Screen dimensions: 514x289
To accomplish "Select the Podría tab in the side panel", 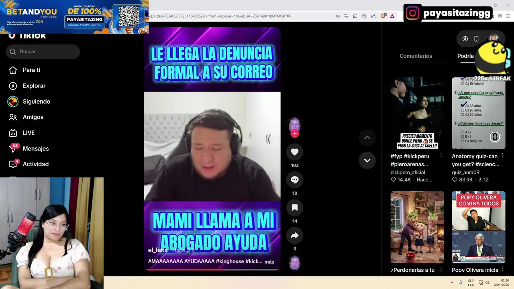I will 465,56.
